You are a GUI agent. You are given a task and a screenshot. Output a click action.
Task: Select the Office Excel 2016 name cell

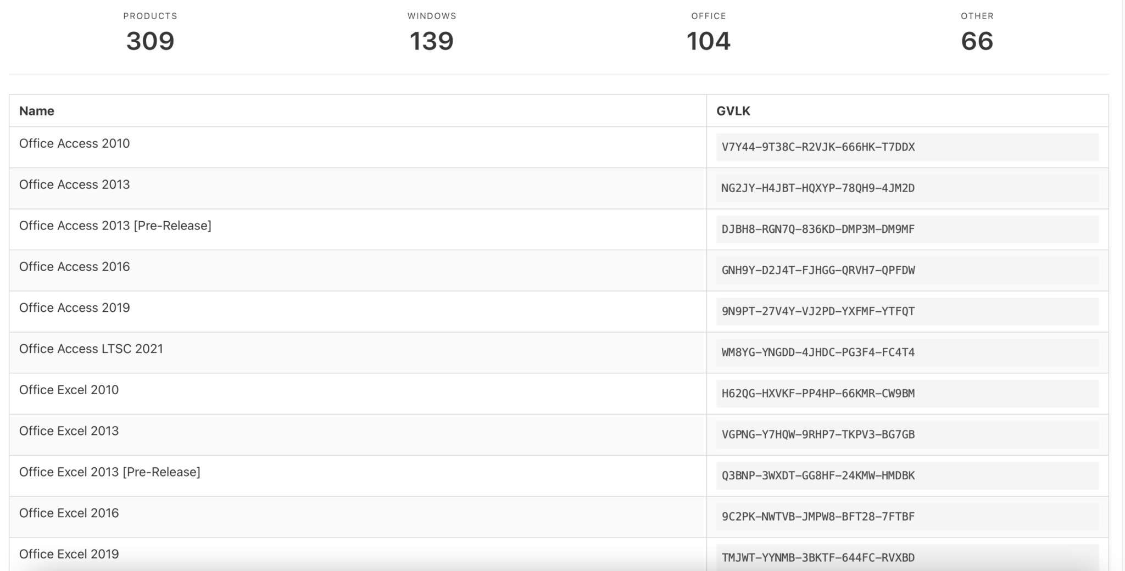(x=69, y=513)
